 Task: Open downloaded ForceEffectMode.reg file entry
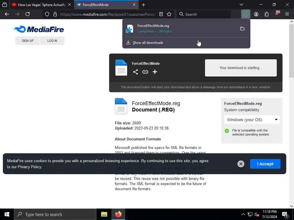180,28
